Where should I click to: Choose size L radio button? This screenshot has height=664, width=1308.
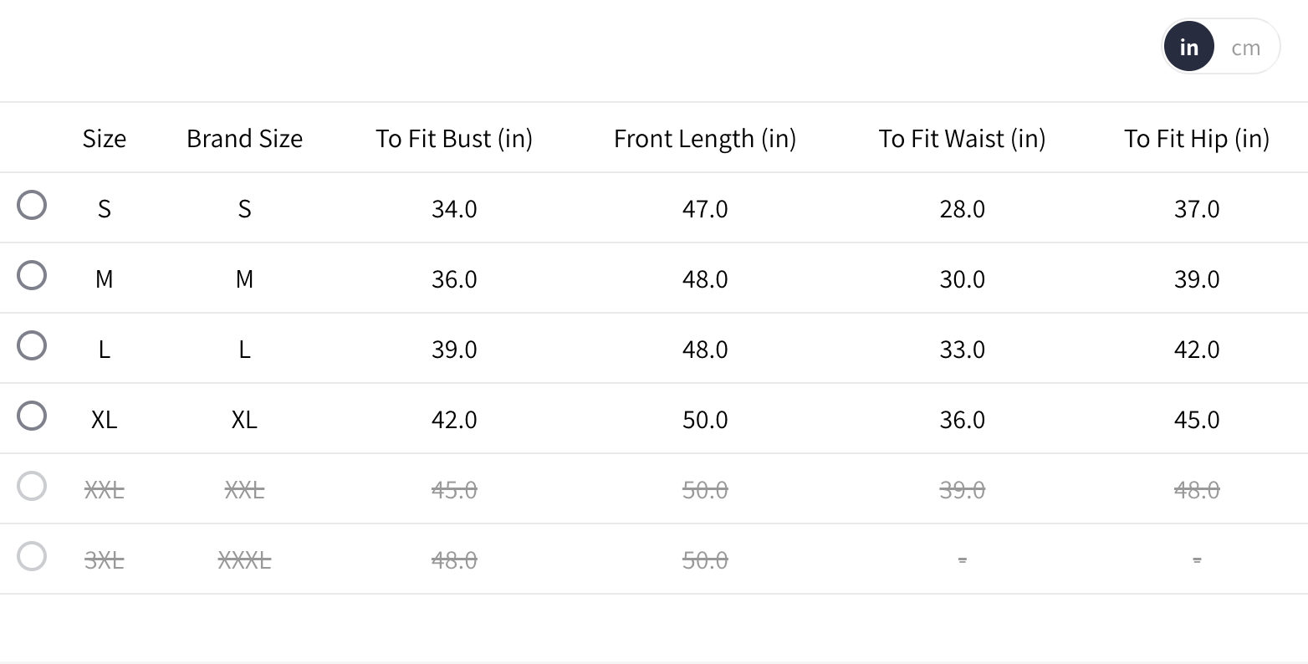pos(32,345)
